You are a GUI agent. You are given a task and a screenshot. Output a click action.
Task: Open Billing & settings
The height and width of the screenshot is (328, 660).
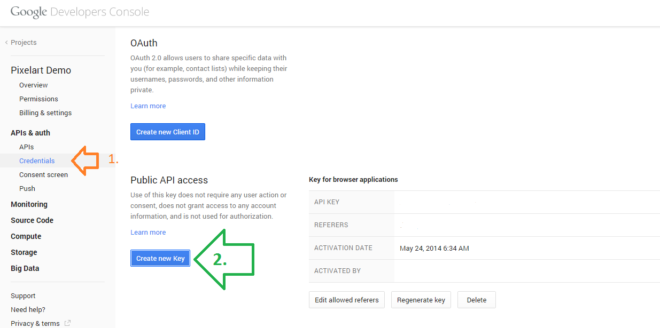click(45, 113)
